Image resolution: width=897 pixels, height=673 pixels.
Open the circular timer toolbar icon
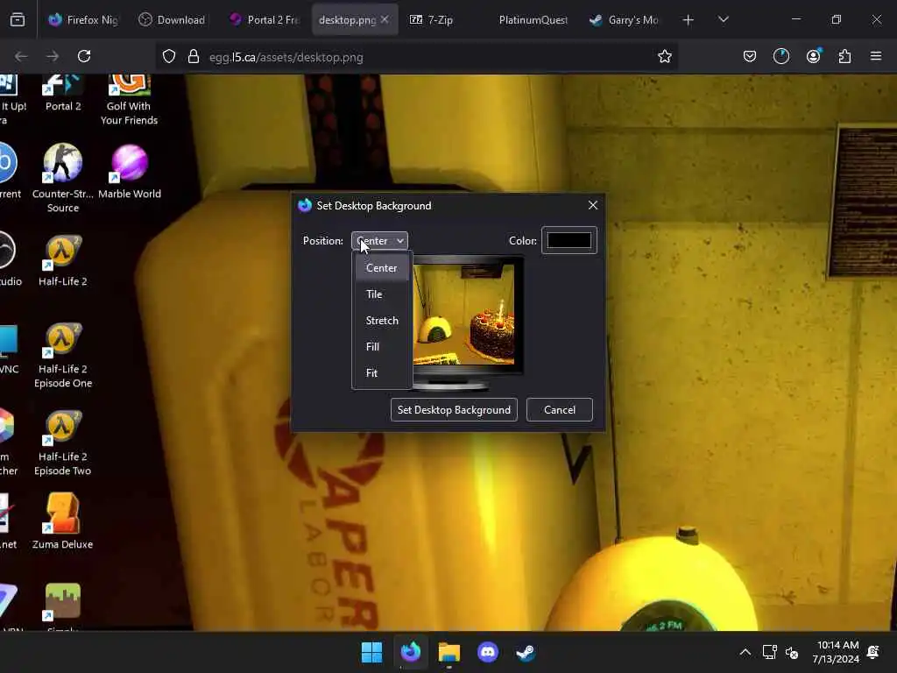[780, 57]
